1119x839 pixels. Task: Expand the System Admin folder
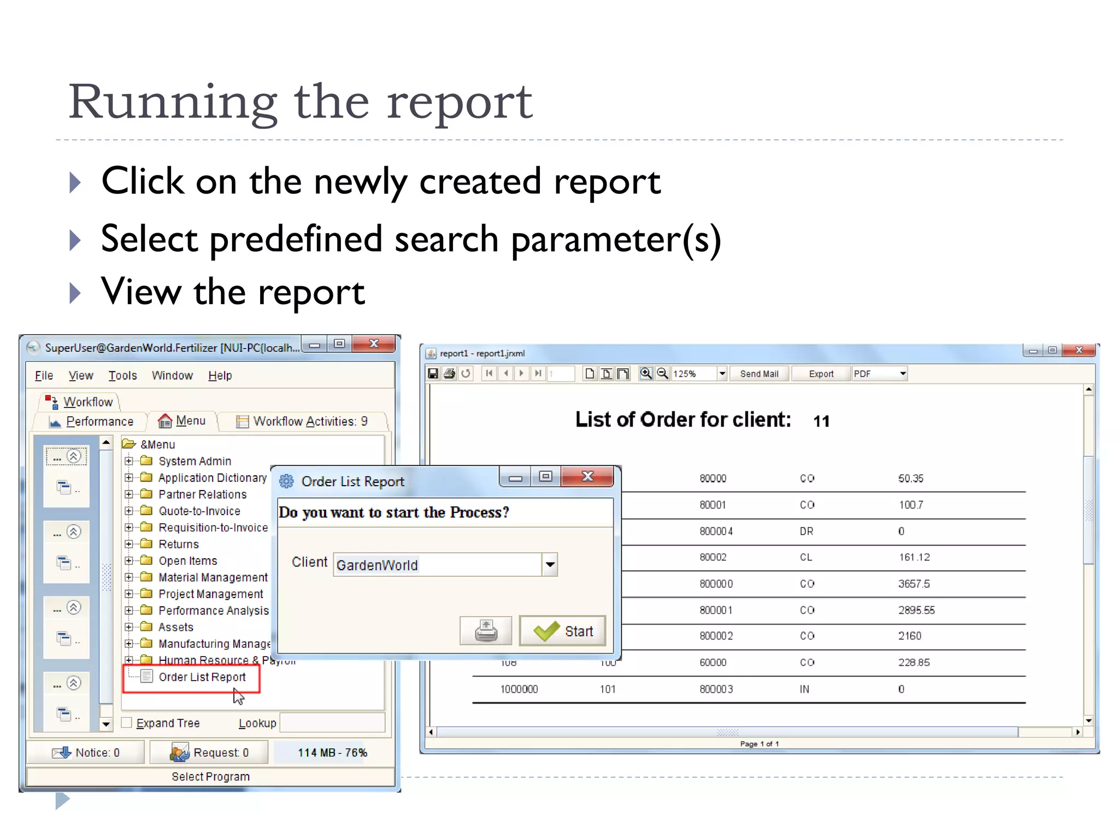pyautogui.click(x=128, y=461)
